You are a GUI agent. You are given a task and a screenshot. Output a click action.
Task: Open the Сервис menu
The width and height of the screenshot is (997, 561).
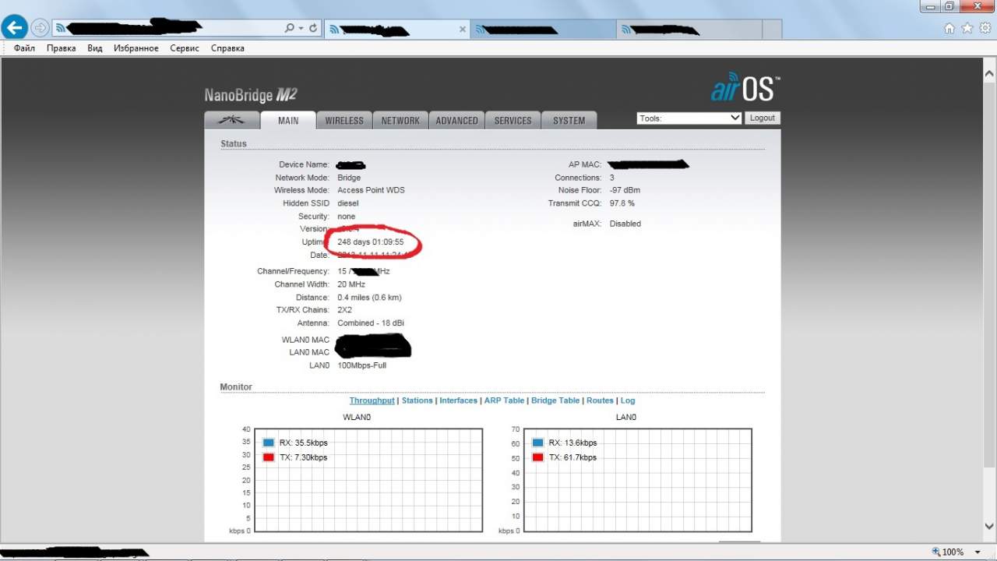pyautogui.click(x=185, y=48)
